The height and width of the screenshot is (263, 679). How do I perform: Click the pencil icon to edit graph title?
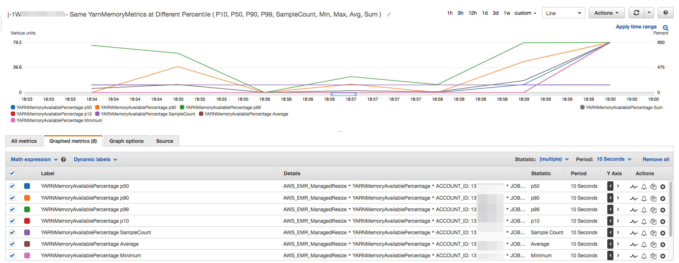point(389,14)
